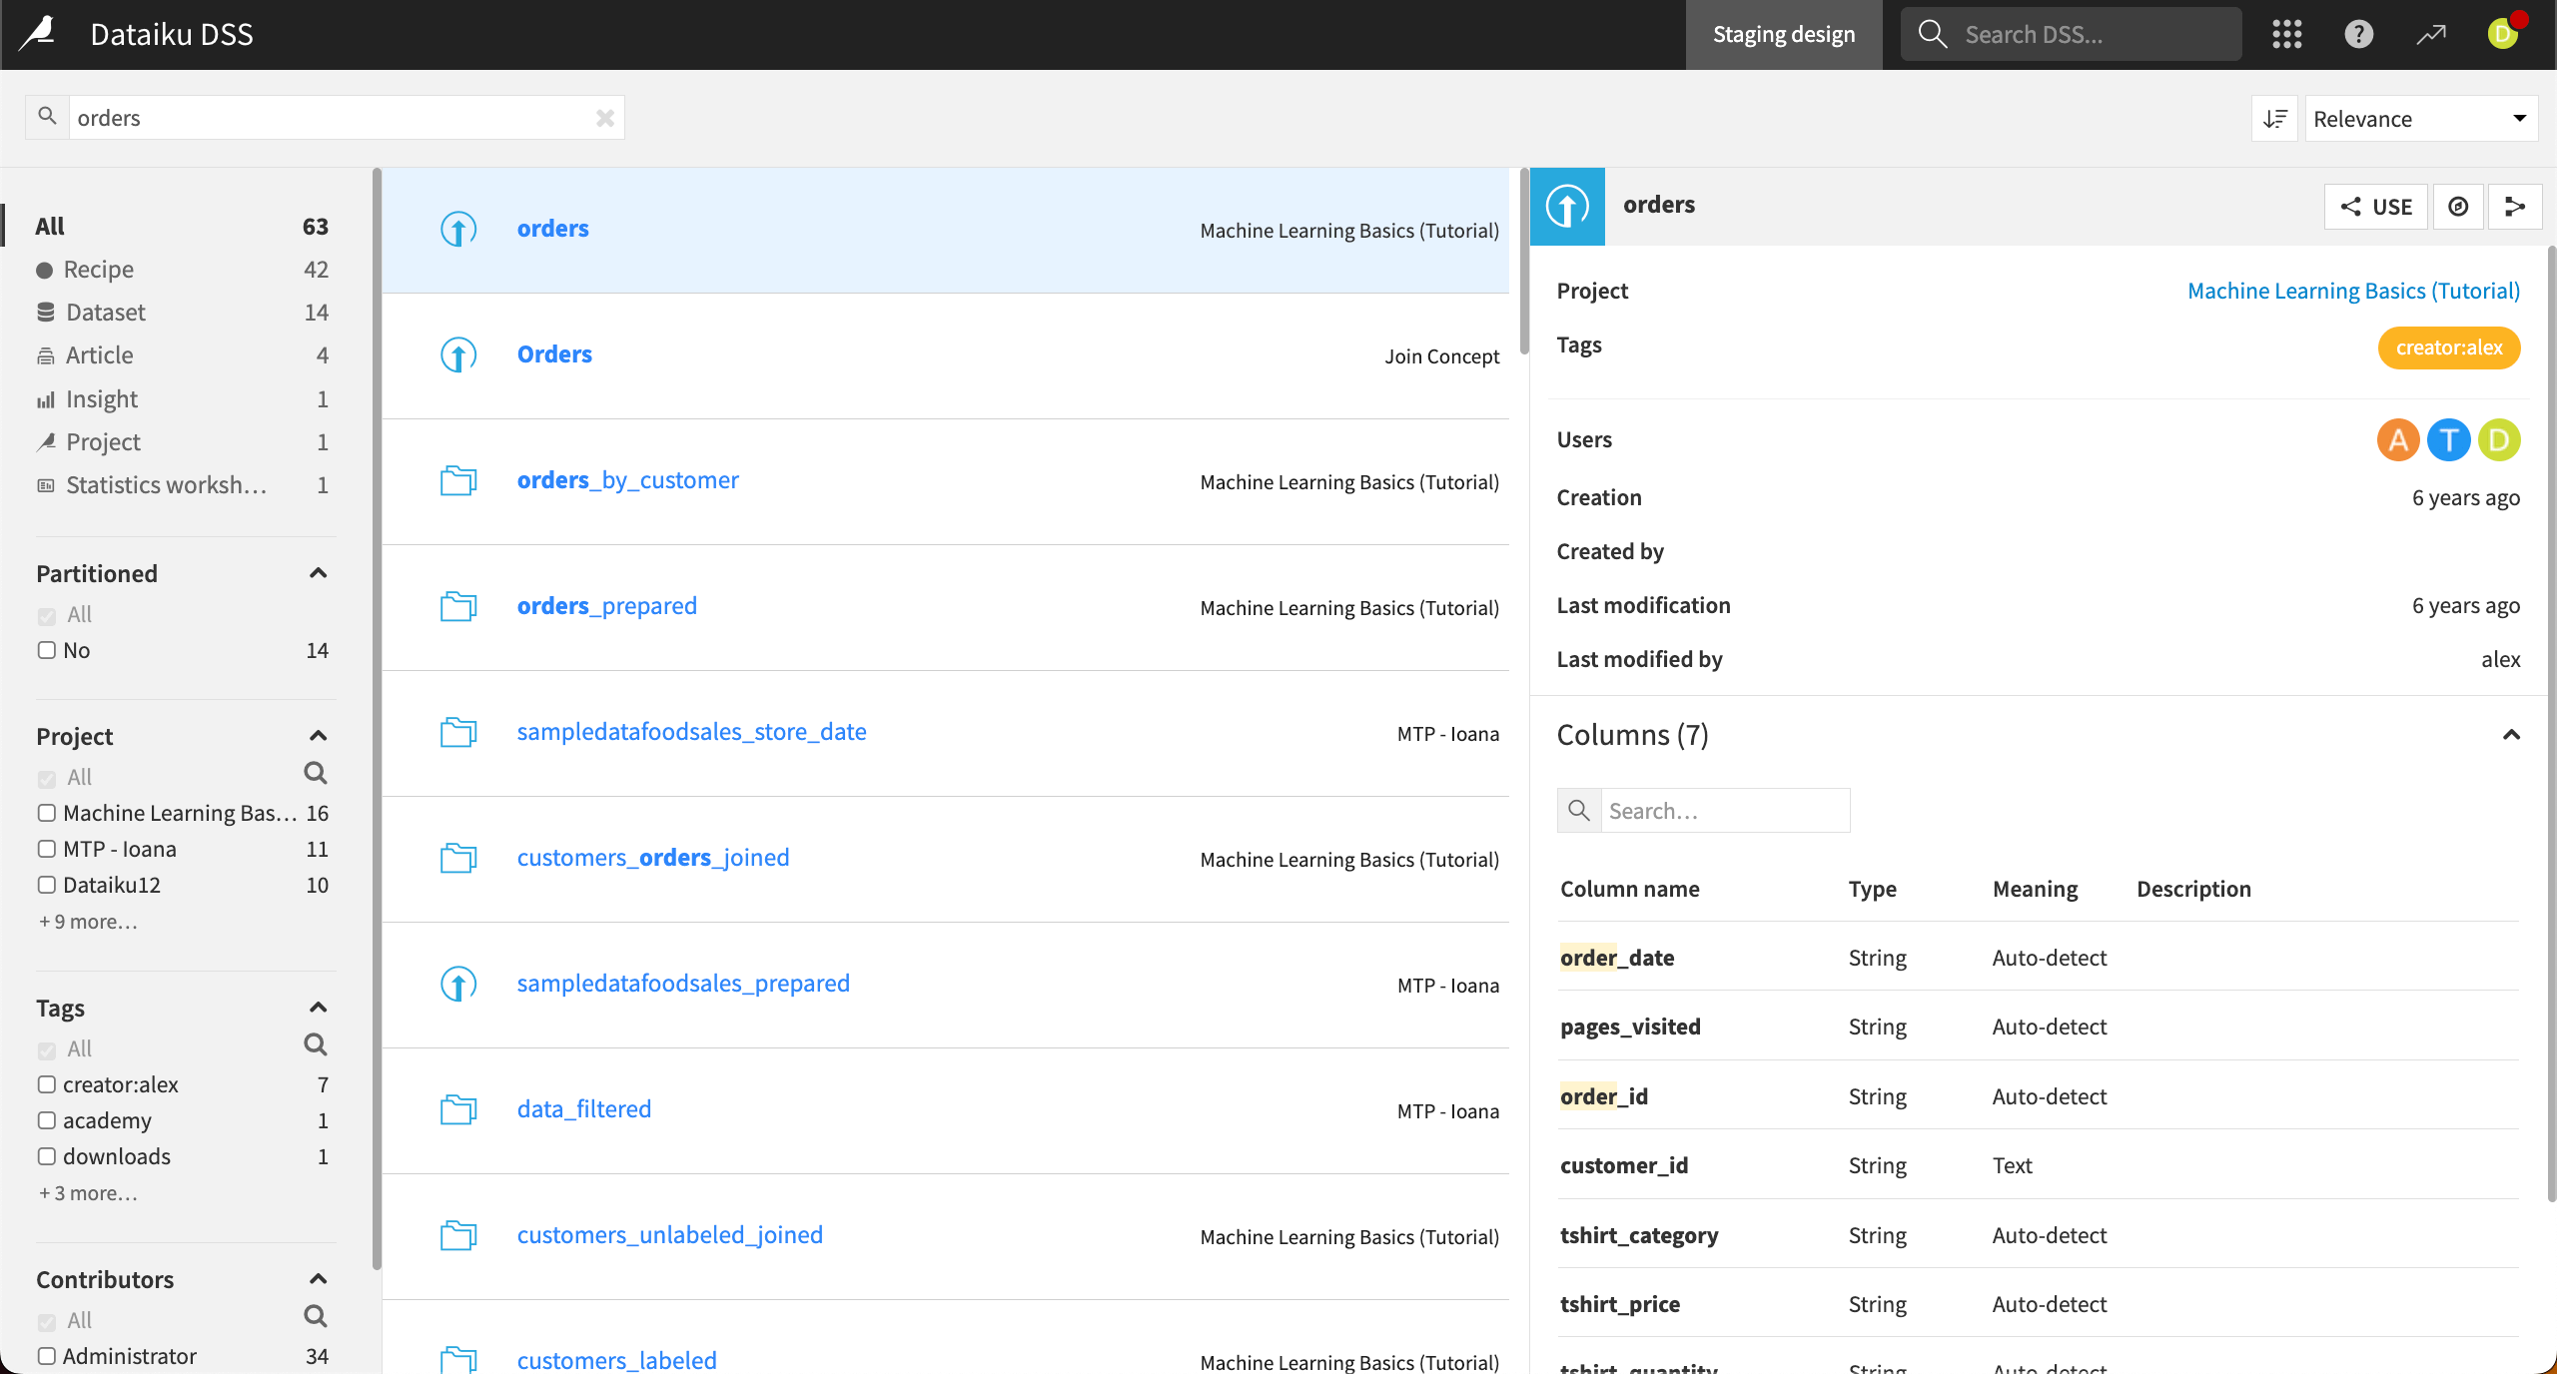This screenshot has height=1374, width=2557.
Task: Click customers_unlabeled_joined folder icon
Action: (458, 1235)
